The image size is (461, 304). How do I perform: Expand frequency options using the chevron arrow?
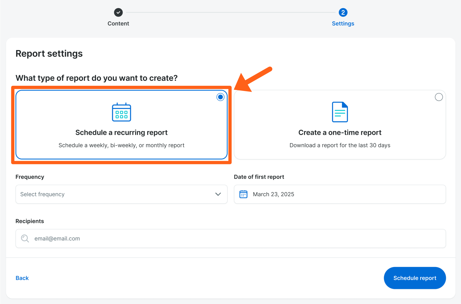pyautogui.click(x=218, y=194)
